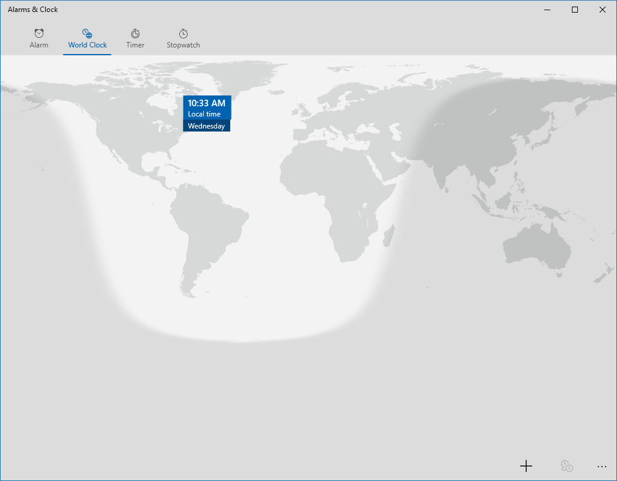
Task: Open the compare times clock icon
Action: pyautogui.click(x=566, y=466)
